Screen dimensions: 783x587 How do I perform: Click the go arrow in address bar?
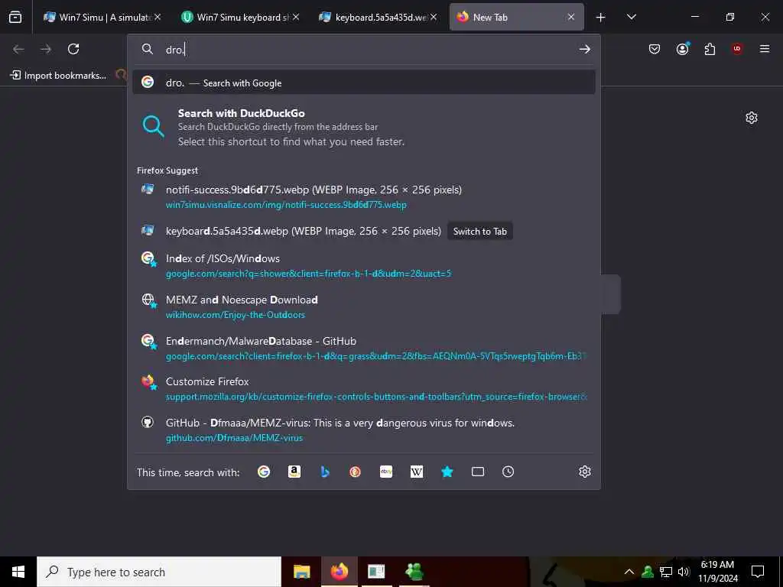click(x=585, y=49)
